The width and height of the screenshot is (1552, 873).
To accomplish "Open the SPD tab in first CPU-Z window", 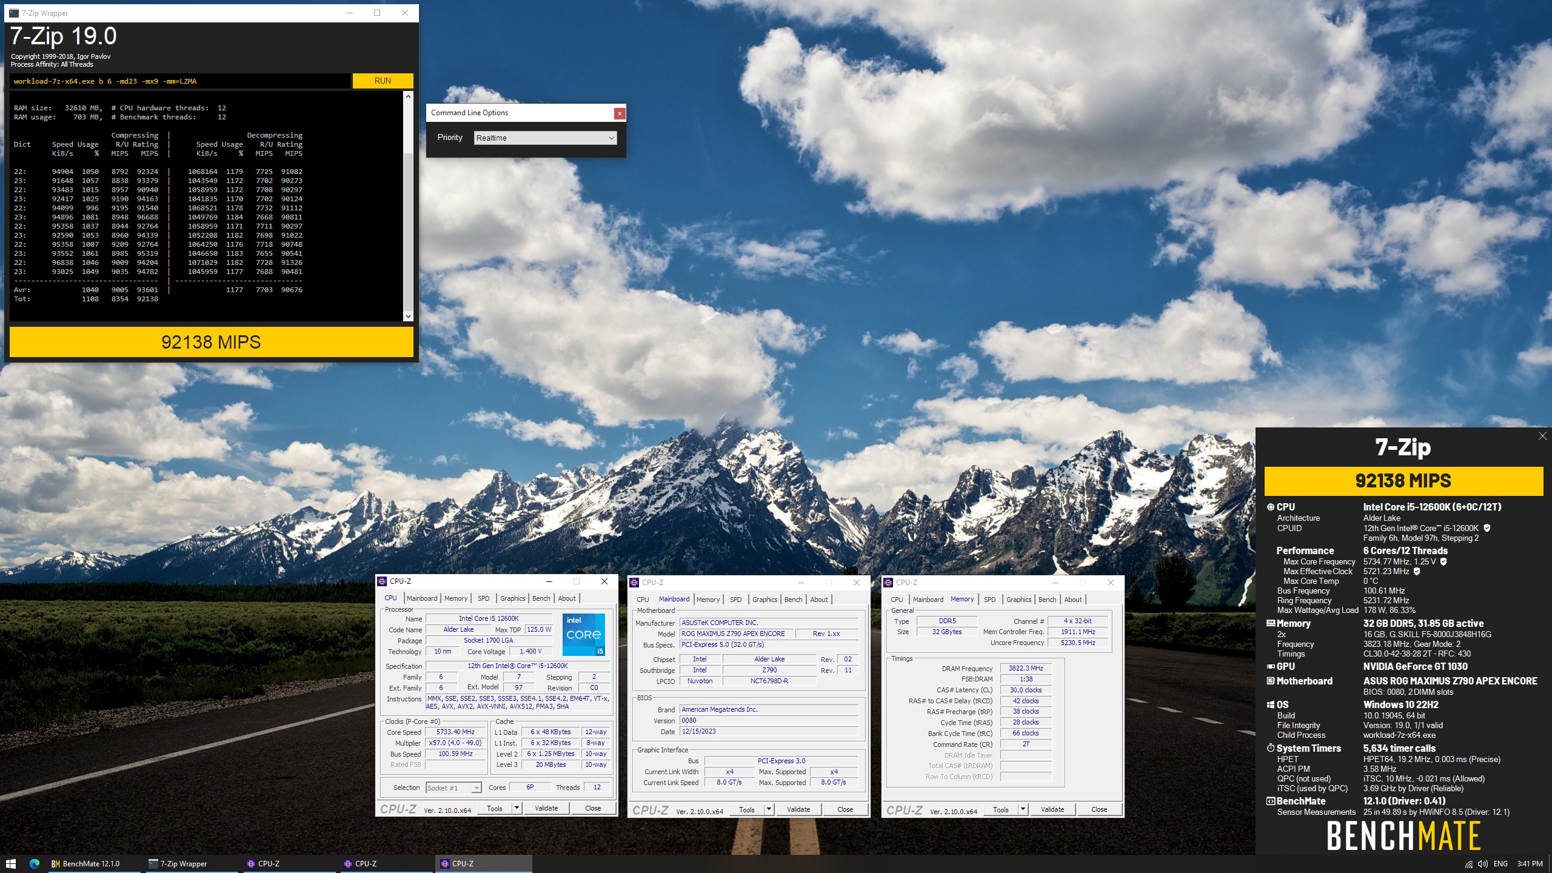I will (483, 598).
